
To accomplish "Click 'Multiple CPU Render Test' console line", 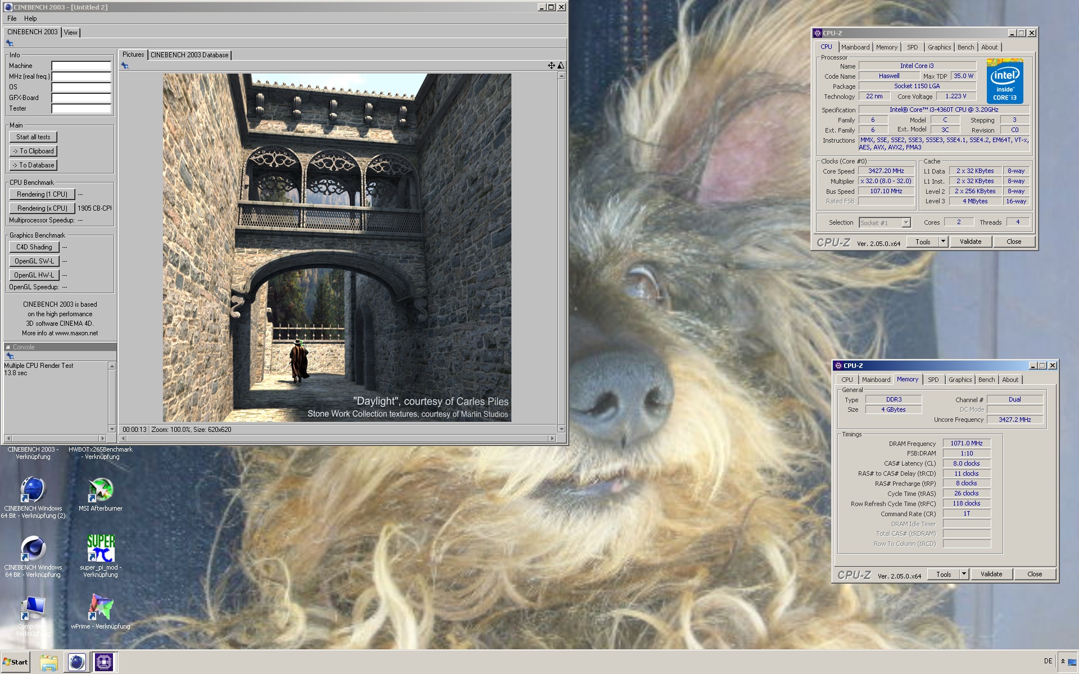I will 39,366.
